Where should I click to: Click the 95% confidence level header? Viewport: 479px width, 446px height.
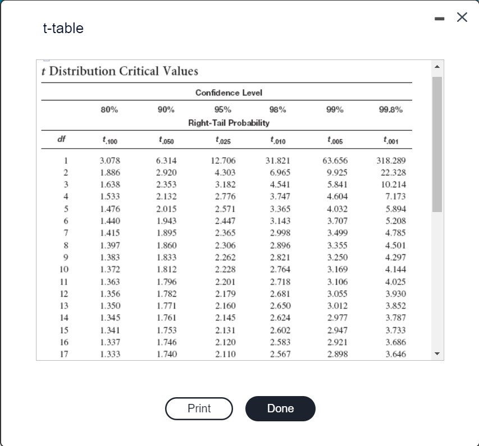tap(223, 109)
